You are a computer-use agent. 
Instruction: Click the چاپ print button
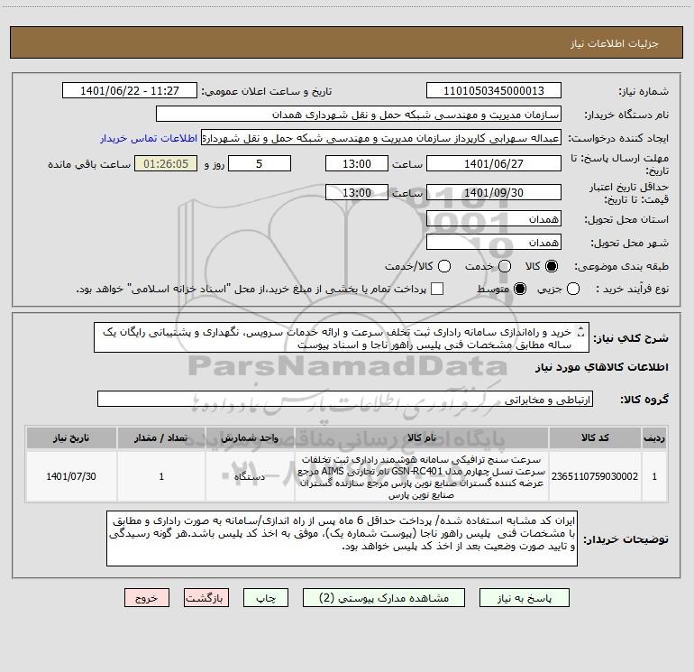pyautogui.click(x=266, y=598)
